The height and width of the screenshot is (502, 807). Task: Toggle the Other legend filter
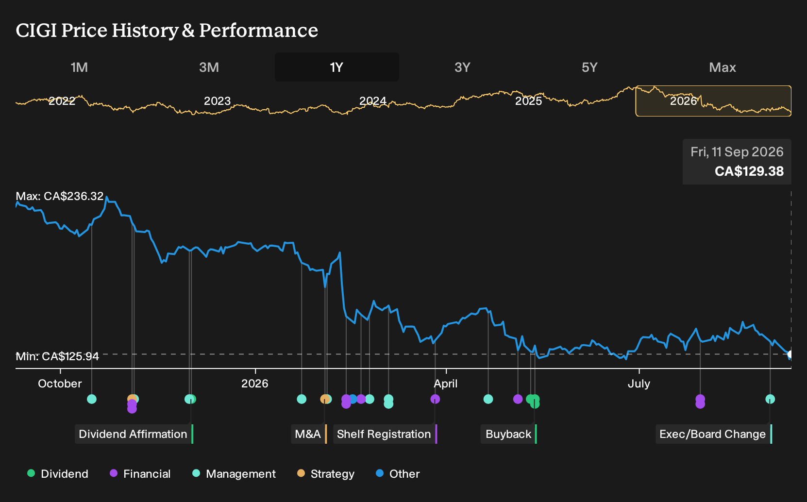point(398,474)
